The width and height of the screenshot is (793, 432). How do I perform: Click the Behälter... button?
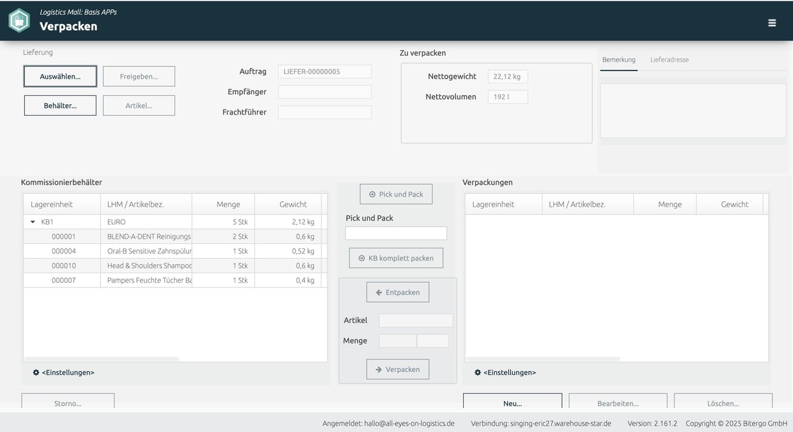(60, 106)
